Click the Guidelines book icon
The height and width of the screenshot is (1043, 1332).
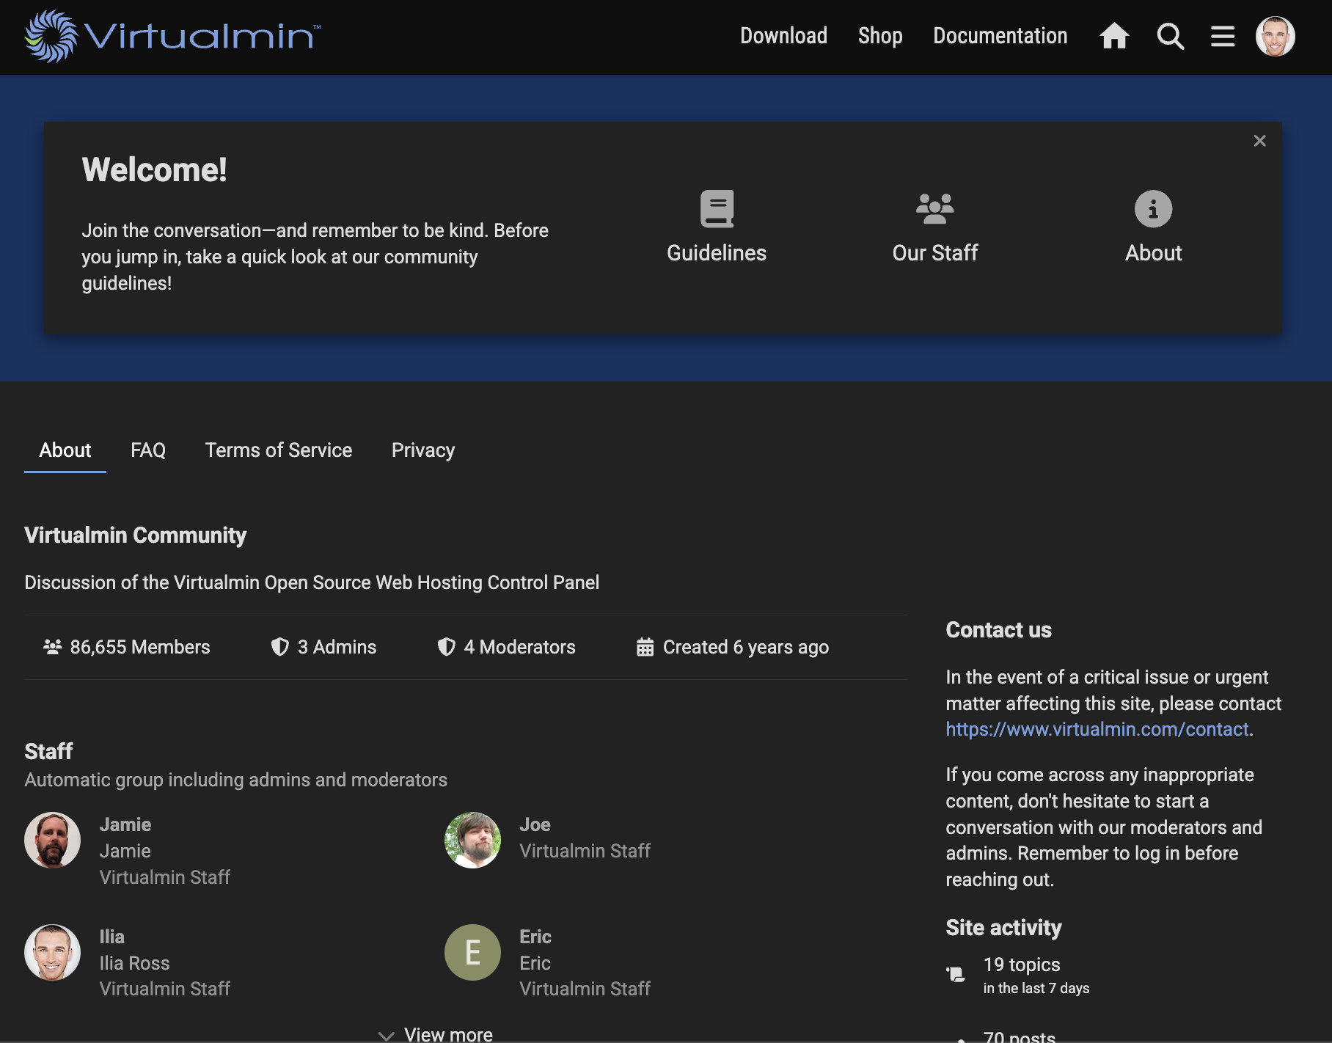[x=717, y=209]
